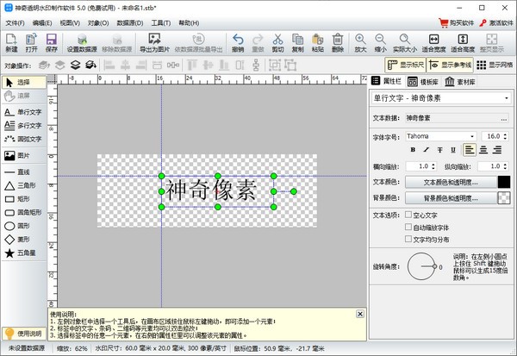The image size is (517, 356).
Task: Click the 使用说明 button
Action: 23,333
